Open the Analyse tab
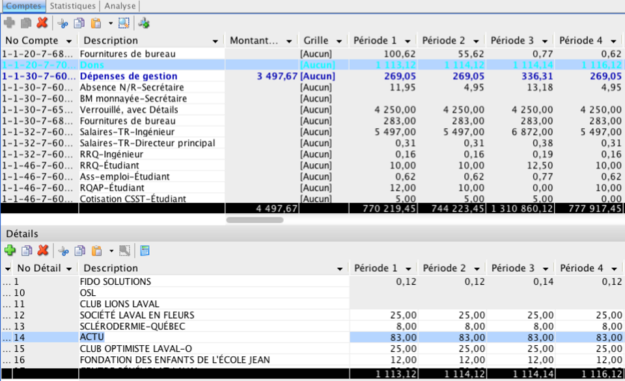Screen dimensions: 625x381 click(x=120, y=6)
